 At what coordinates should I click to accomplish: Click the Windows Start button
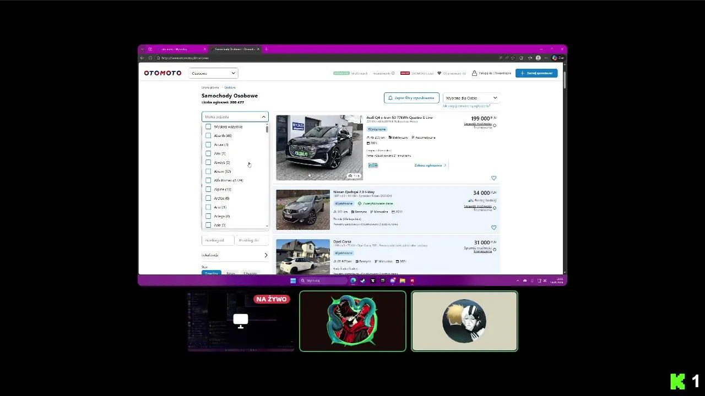[x=293, y=280]
